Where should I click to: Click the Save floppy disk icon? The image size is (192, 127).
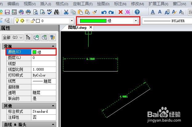pyautogui.click(x=7, y=12)
